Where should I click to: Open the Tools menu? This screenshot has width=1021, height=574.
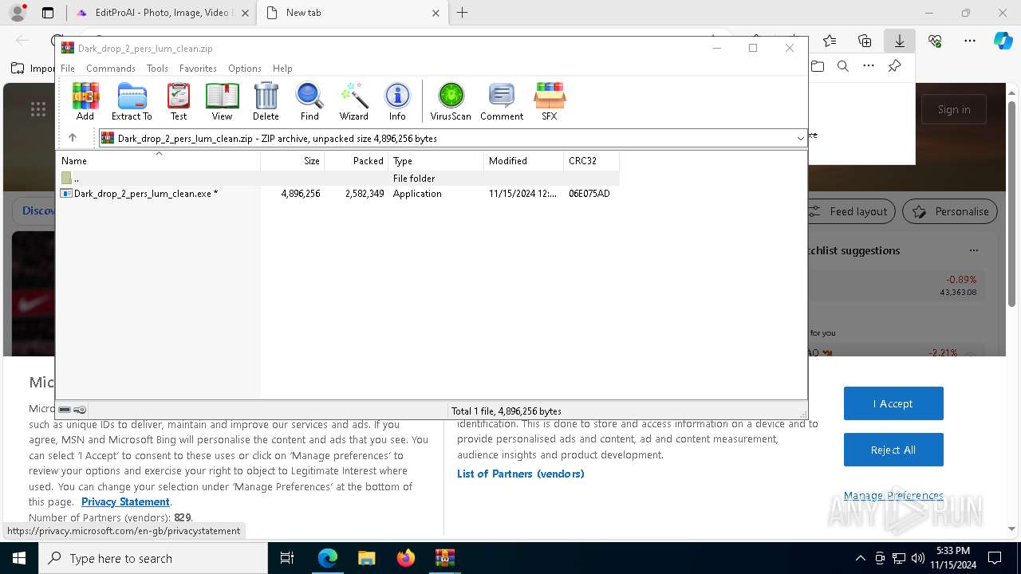click(x=157, y=69)
